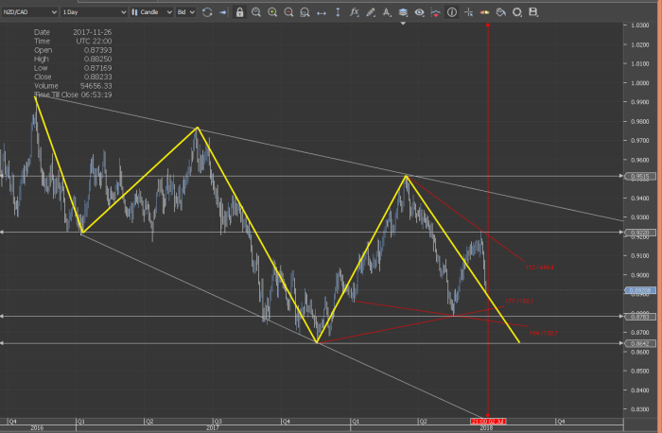Click the circular settings ring icon
Viewport: 662px width, 433px height.
(x=517, y=12)
